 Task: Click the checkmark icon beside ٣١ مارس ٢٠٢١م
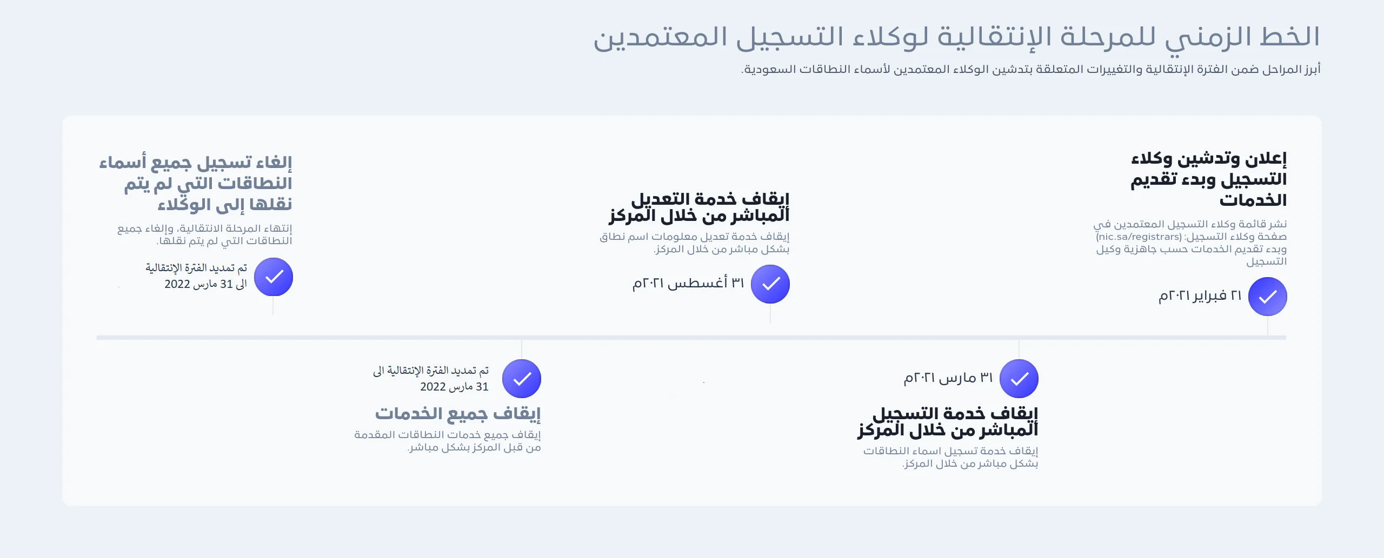click(x=1019, y=379)
